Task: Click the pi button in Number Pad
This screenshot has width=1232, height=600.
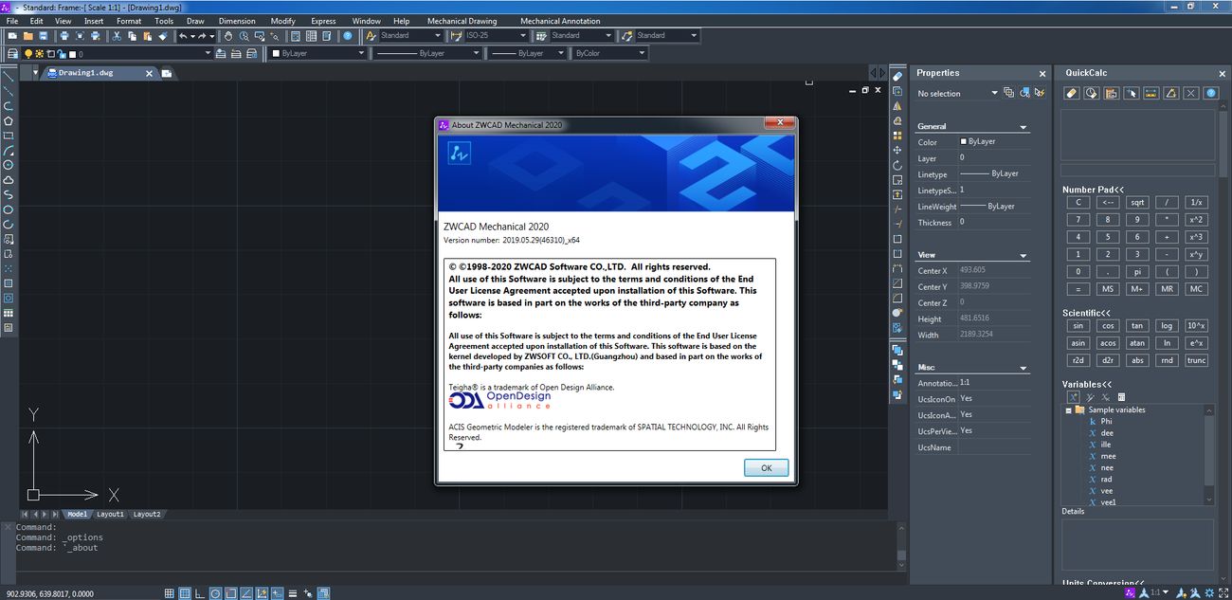Action: coord(1137,272)
